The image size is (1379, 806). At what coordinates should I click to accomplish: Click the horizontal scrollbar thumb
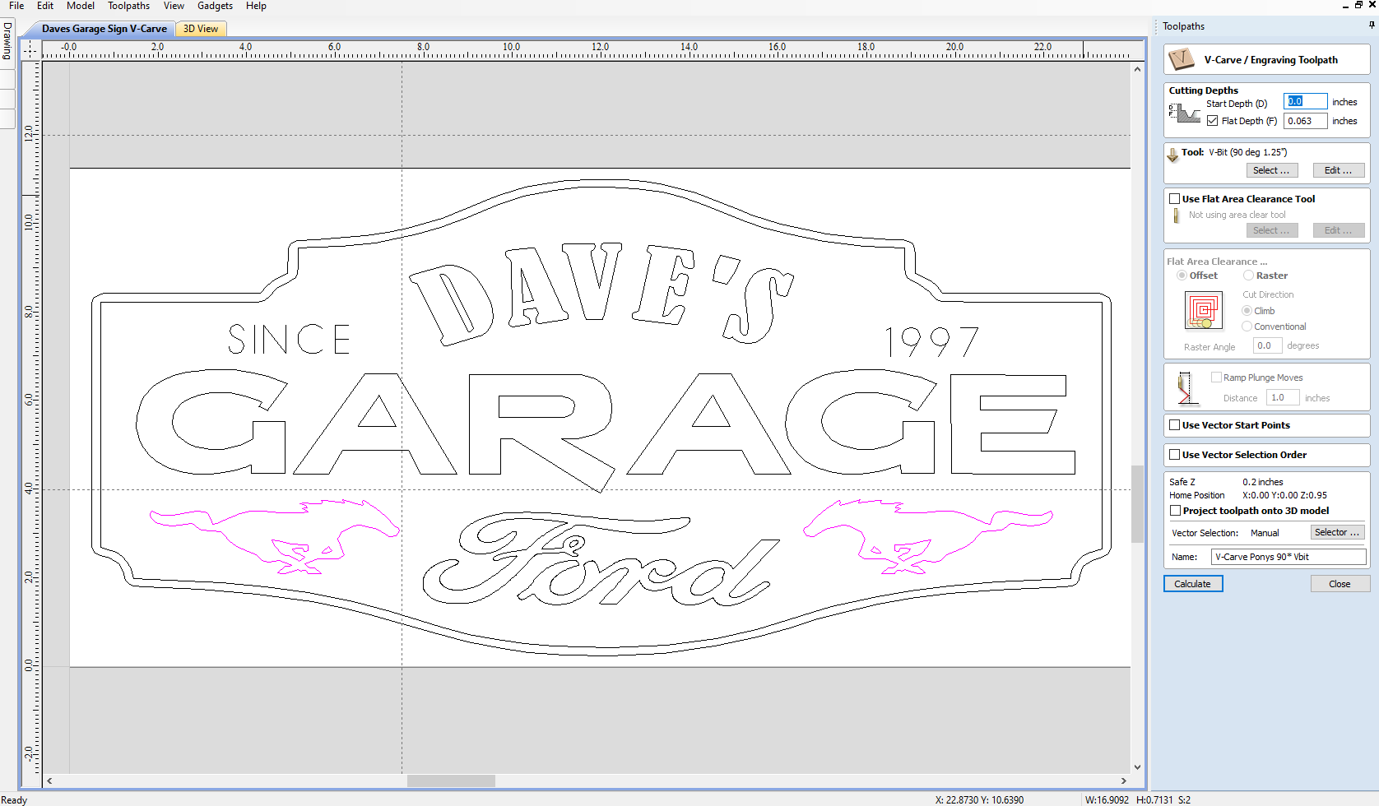point(451,781)
